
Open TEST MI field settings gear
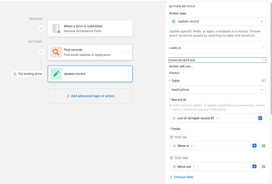click(263, 146)
